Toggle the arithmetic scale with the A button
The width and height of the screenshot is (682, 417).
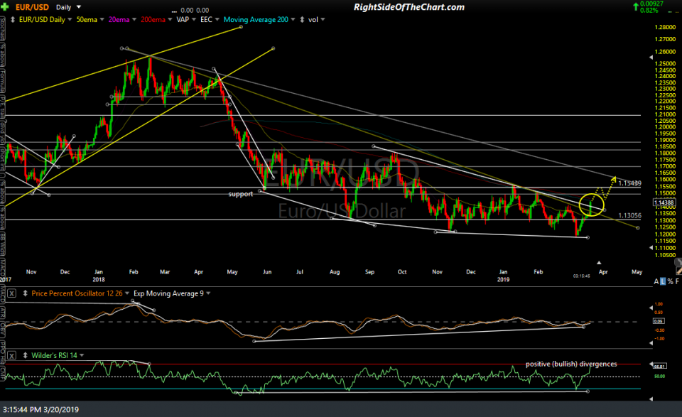point(656,282)
